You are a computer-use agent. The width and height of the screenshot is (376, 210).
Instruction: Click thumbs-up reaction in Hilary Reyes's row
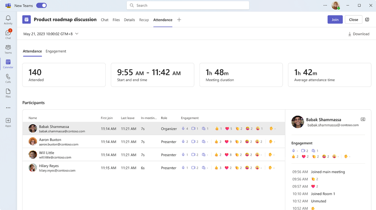coord(216,168)
